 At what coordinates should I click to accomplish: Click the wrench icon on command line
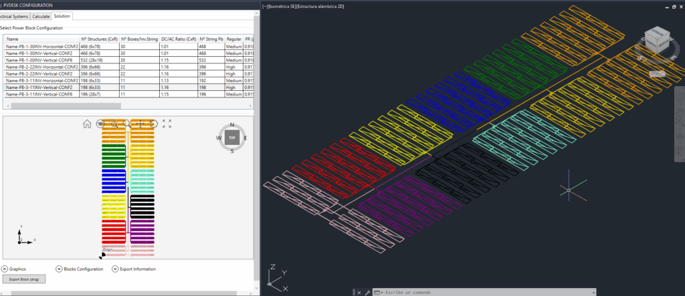coord(367,293)
